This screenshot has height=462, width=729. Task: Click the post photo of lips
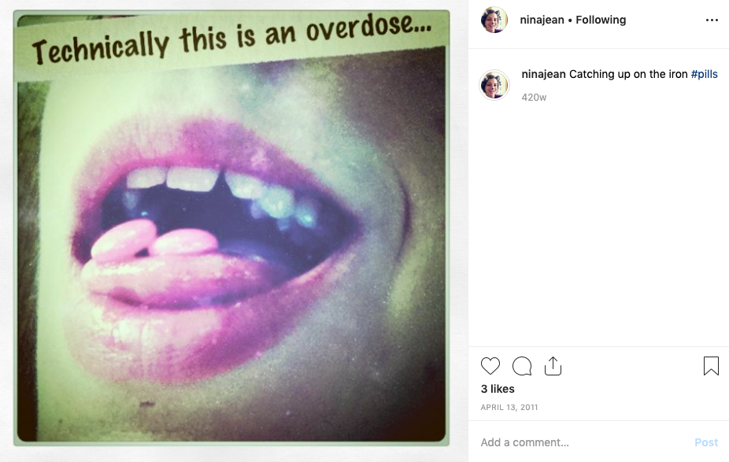[x=231, y=227]
